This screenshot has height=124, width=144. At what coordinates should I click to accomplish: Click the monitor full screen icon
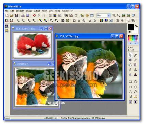pos(133,15)
